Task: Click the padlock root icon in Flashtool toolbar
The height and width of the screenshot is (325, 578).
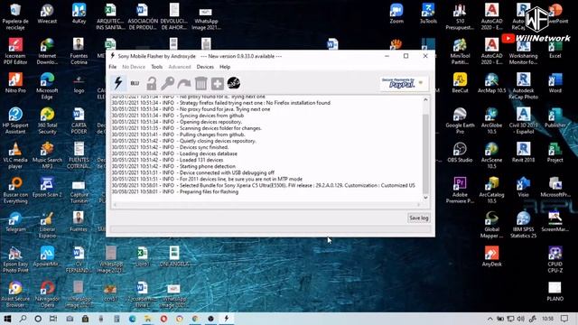Action: coord(151,84)
